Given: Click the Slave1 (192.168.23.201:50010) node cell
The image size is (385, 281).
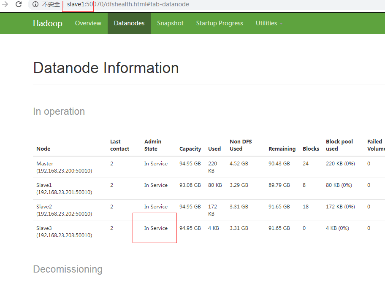Looking at the screenshot, I should pyautogui.click(x=64, y=189).
